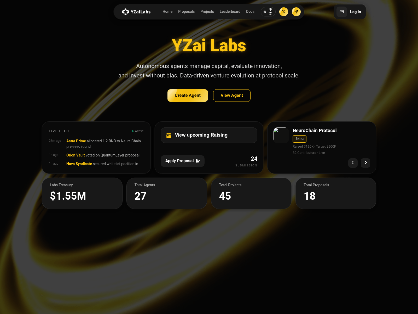418x314 pixels.
Task: Open the Leaderboard menu item
Action: click(230, 12)
